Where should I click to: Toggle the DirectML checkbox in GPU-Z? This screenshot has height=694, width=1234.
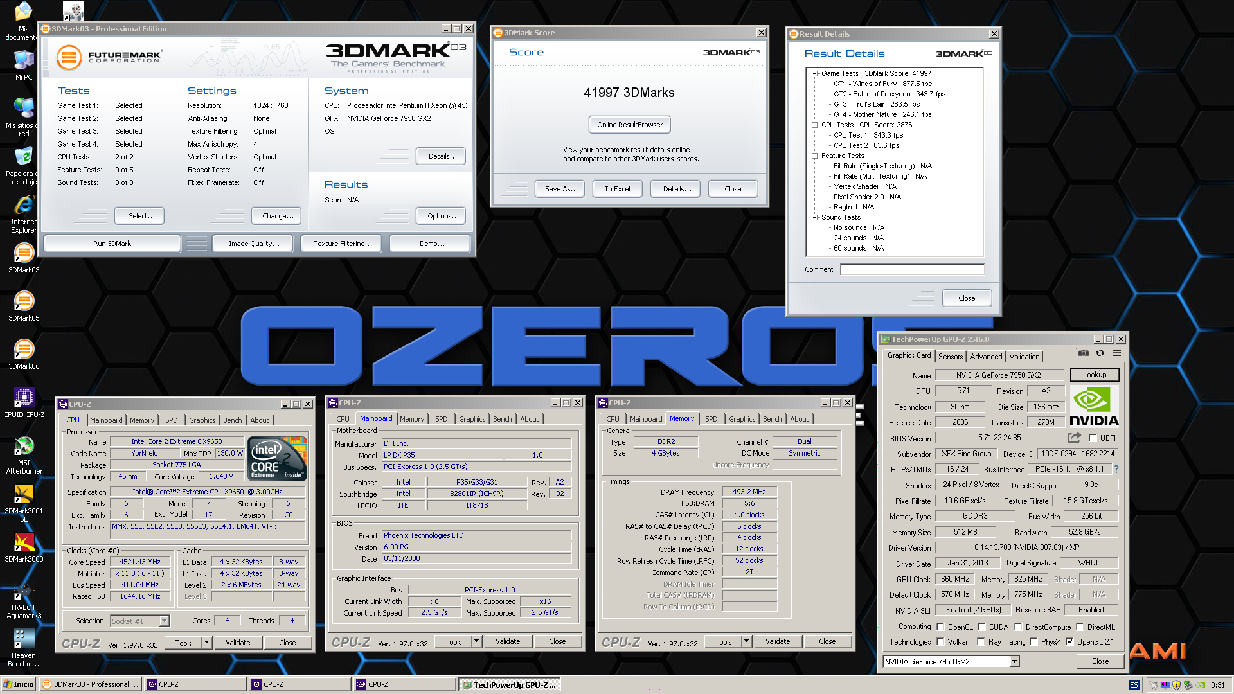(x=1080, y=627)
